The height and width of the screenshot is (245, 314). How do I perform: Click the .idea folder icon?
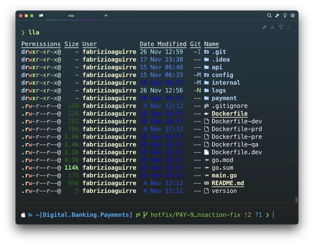(206, 60)
